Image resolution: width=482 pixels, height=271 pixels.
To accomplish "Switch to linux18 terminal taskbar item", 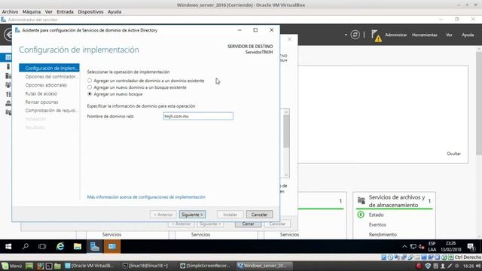I will (145, 266).
